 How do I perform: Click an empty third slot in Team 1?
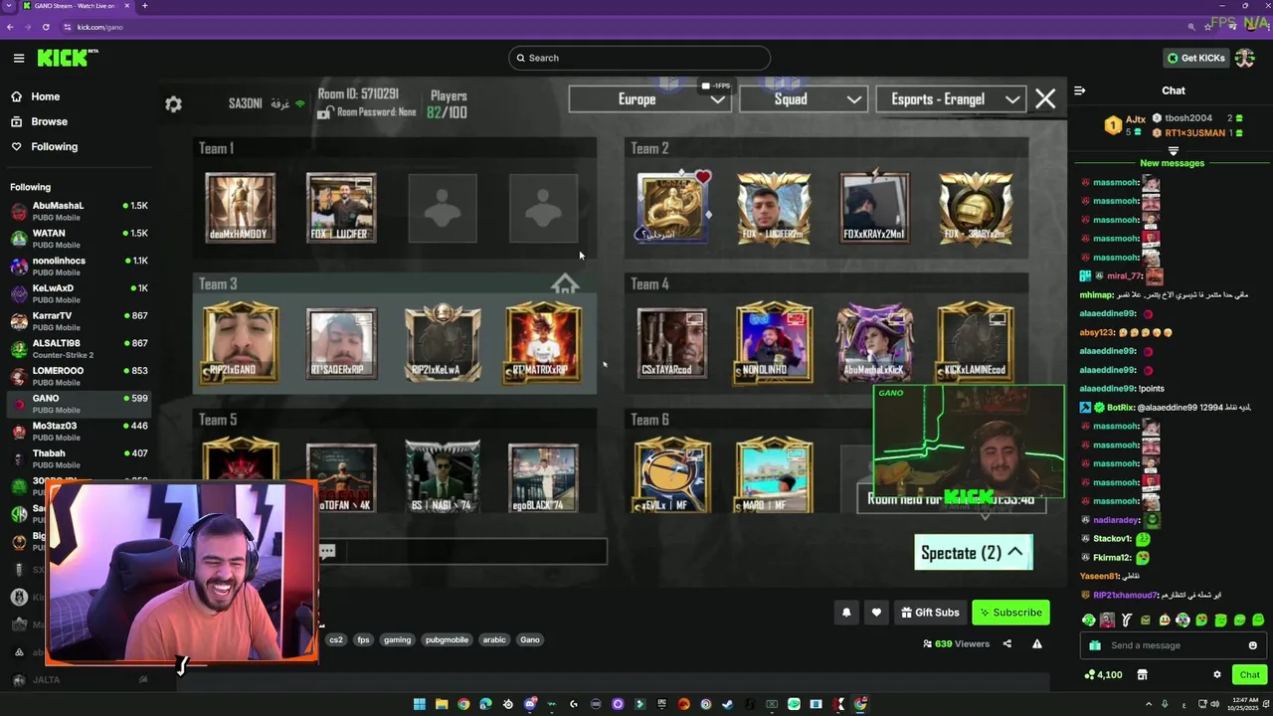[443, 208]
